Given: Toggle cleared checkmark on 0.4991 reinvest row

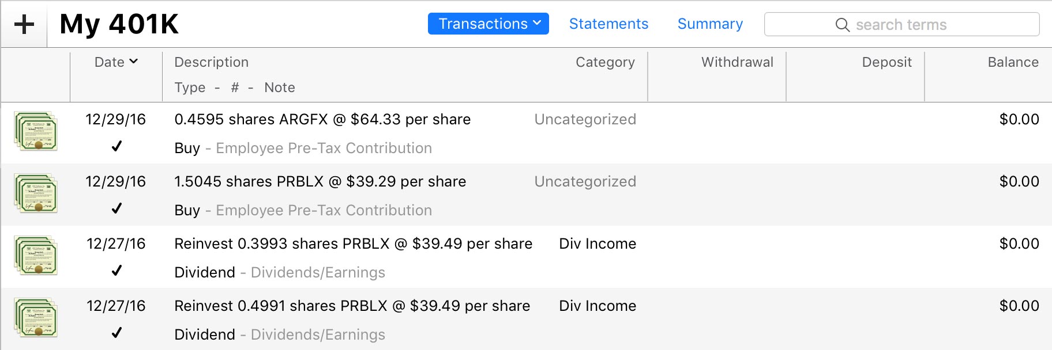Looking at the screenshot, I should click(x=117, y=333).
